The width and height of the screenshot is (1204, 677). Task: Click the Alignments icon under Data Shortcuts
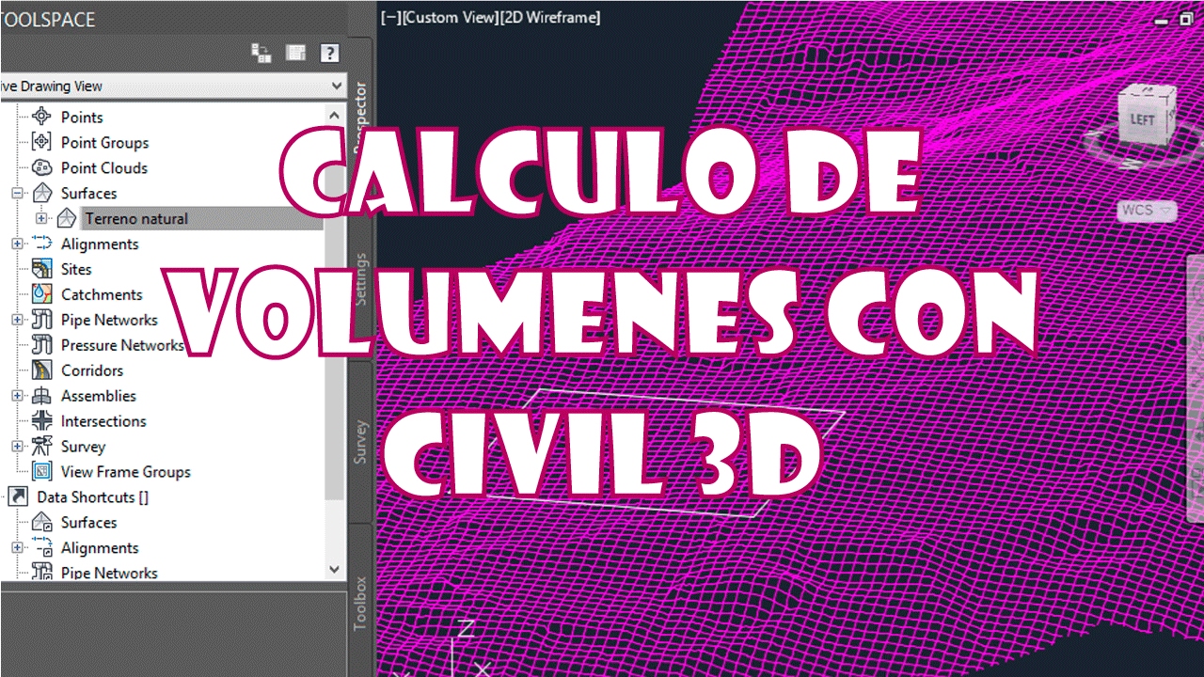point(42,547)
